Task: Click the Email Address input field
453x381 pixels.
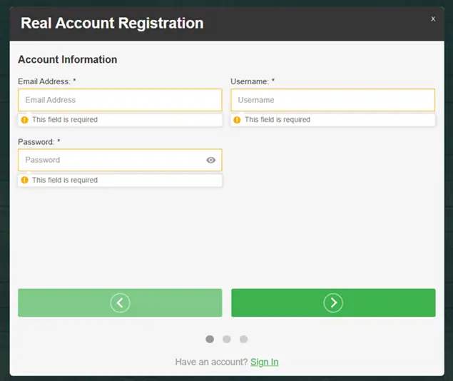Action: (120, 100)
